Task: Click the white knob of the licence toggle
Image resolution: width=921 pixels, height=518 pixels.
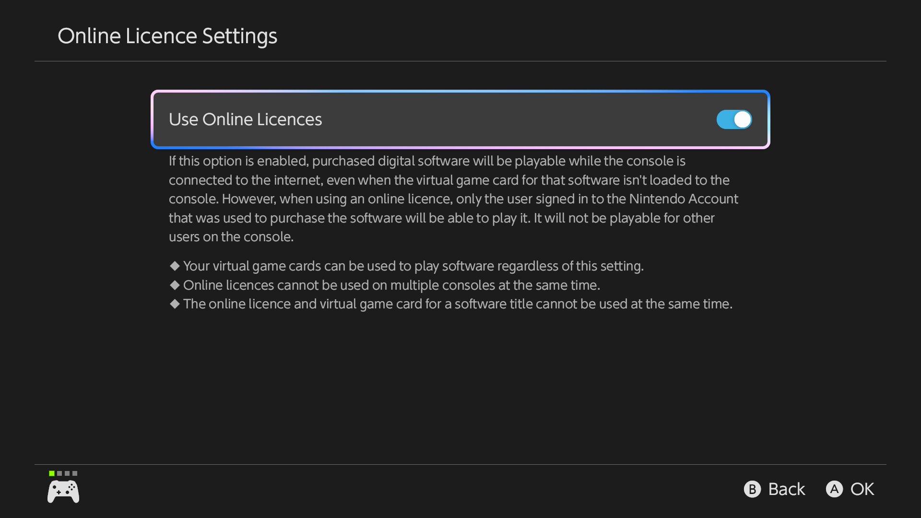Action: coord(743,119)
